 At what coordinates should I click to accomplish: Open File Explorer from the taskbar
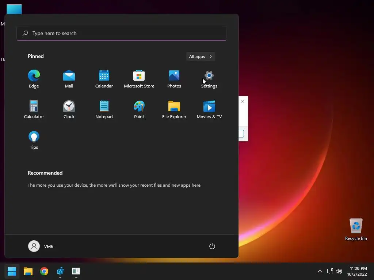pos(28,271)
